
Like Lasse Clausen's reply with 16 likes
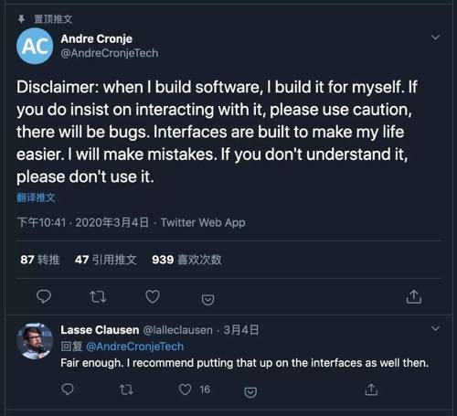point(185,389)
